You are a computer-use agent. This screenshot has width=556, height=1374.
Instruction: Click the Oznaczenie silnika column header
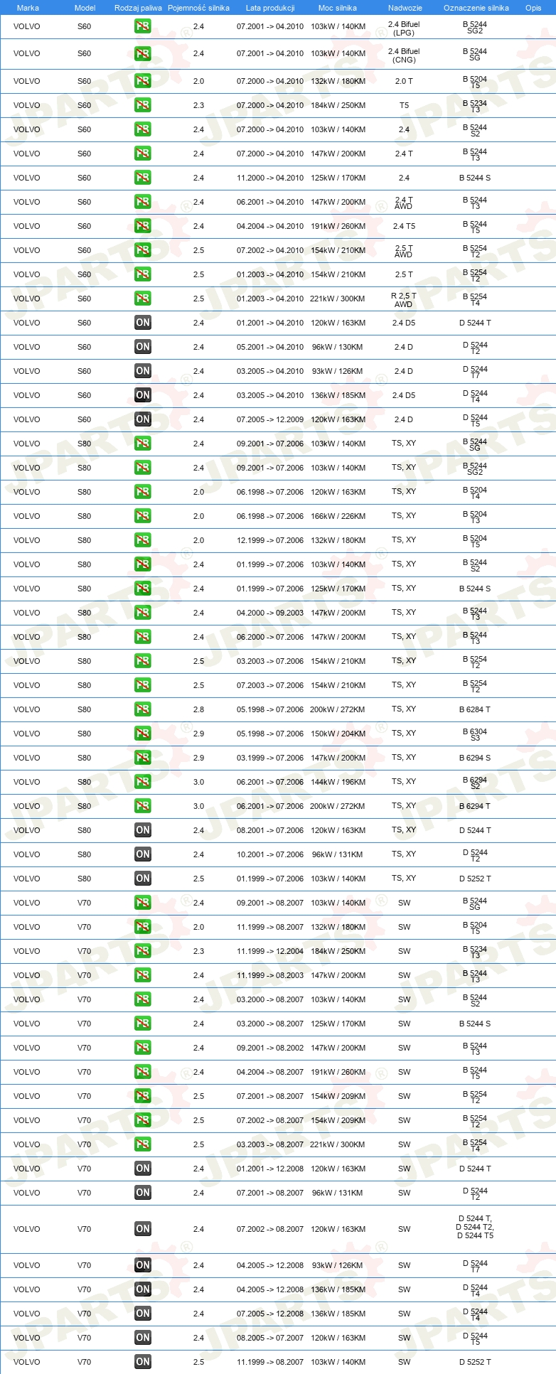(x=476, y=8)
